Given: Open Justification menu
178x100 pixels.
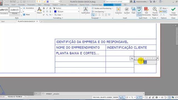Looking at the screenshot, I should [x=86, y=11].
